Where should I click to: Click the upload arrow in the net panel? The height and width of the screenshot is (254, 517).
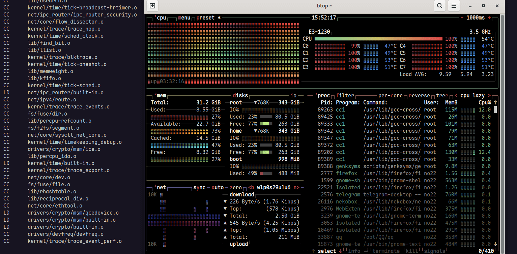(225, 223)
